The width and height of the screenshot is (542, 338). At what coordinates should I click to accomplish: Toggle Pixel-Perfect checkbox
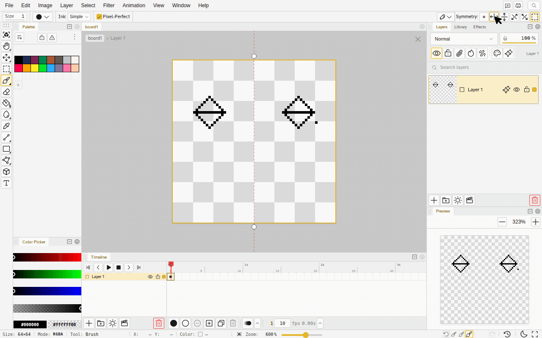pyautogui.click(x=113, y=16)
